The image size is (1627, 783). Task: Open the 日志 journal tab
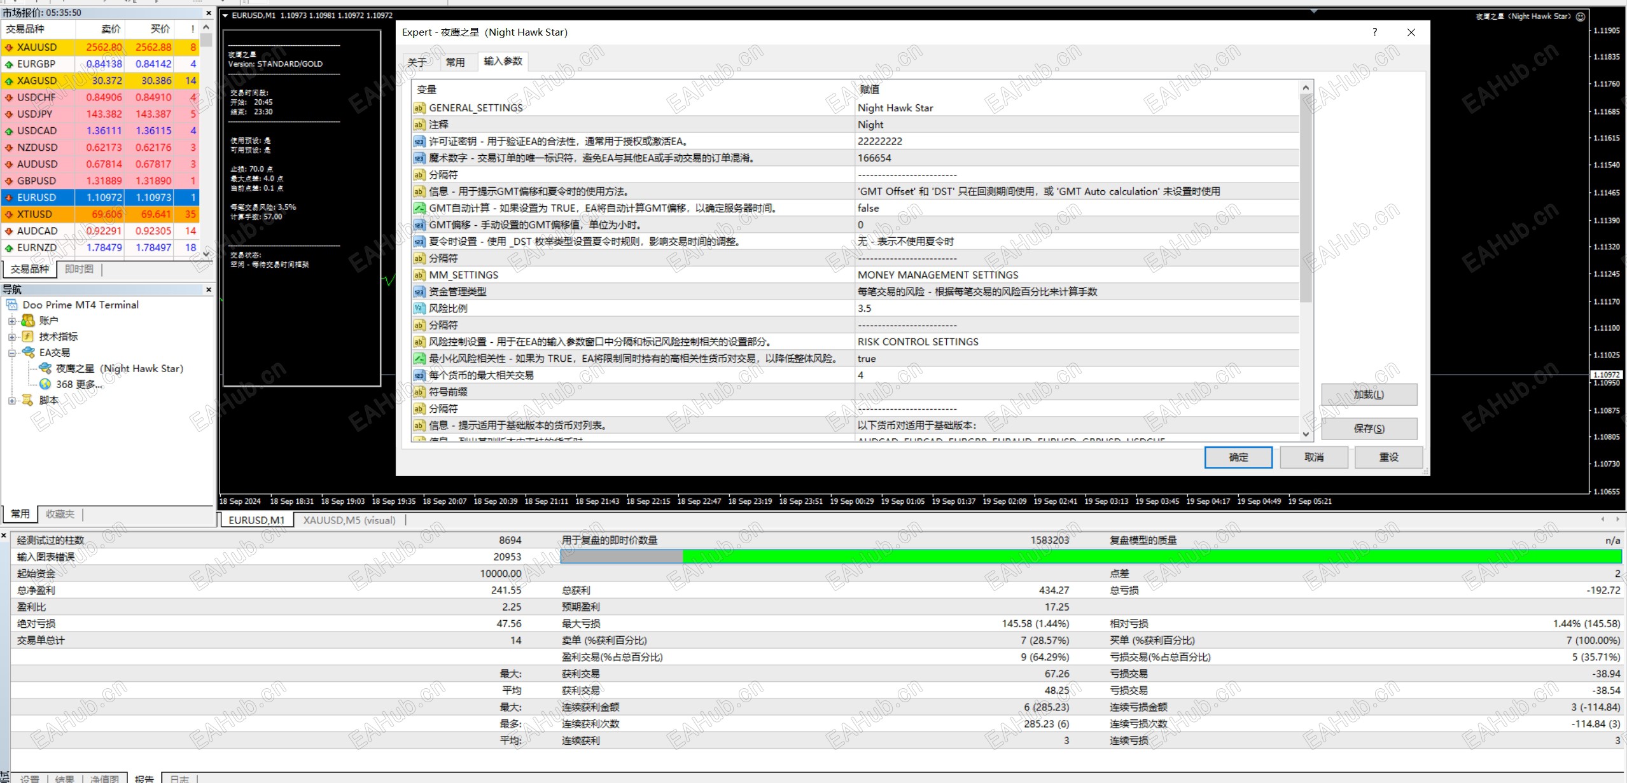179,779
